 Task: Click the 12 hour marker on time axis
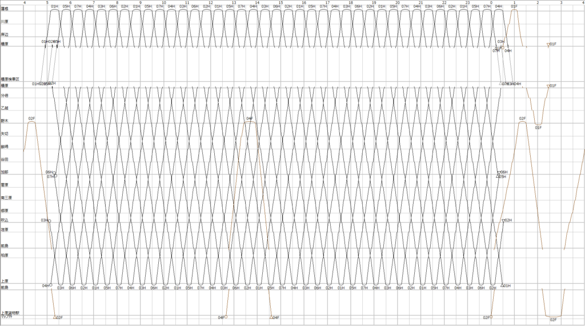(x=211, y=3)
